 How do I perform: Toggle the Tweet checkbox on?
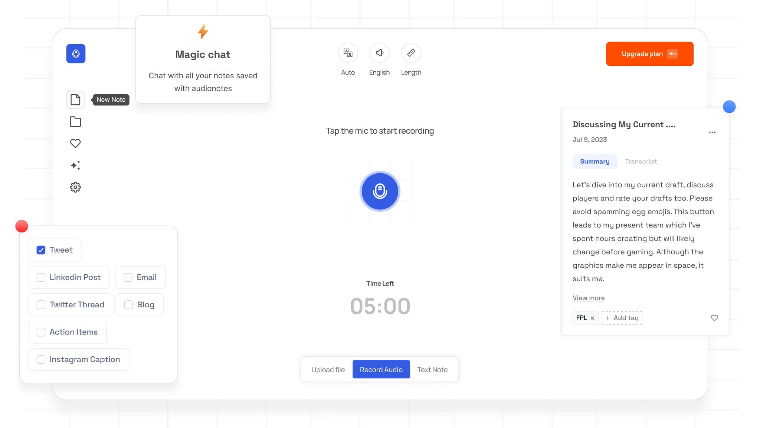(41, 250)
